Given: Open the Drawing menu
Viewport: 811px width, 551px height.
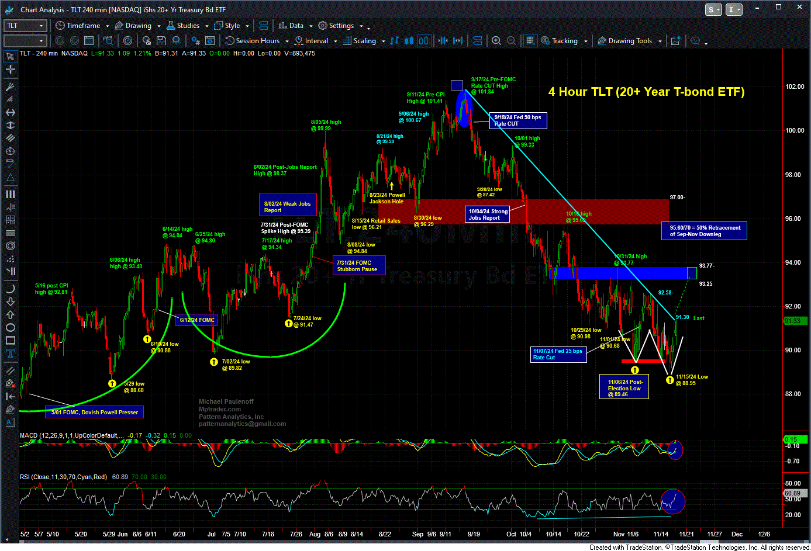Looking at the screenshot, I should [x=133, y=26].
